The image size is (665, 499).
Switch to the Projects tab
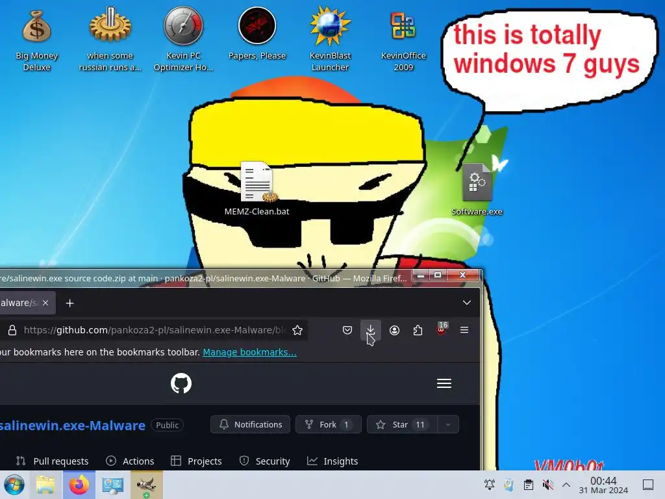196,461
